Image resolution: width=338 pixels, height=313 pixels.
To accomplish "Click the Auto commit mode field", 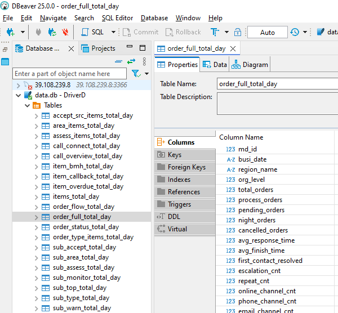I will point(267,32).
